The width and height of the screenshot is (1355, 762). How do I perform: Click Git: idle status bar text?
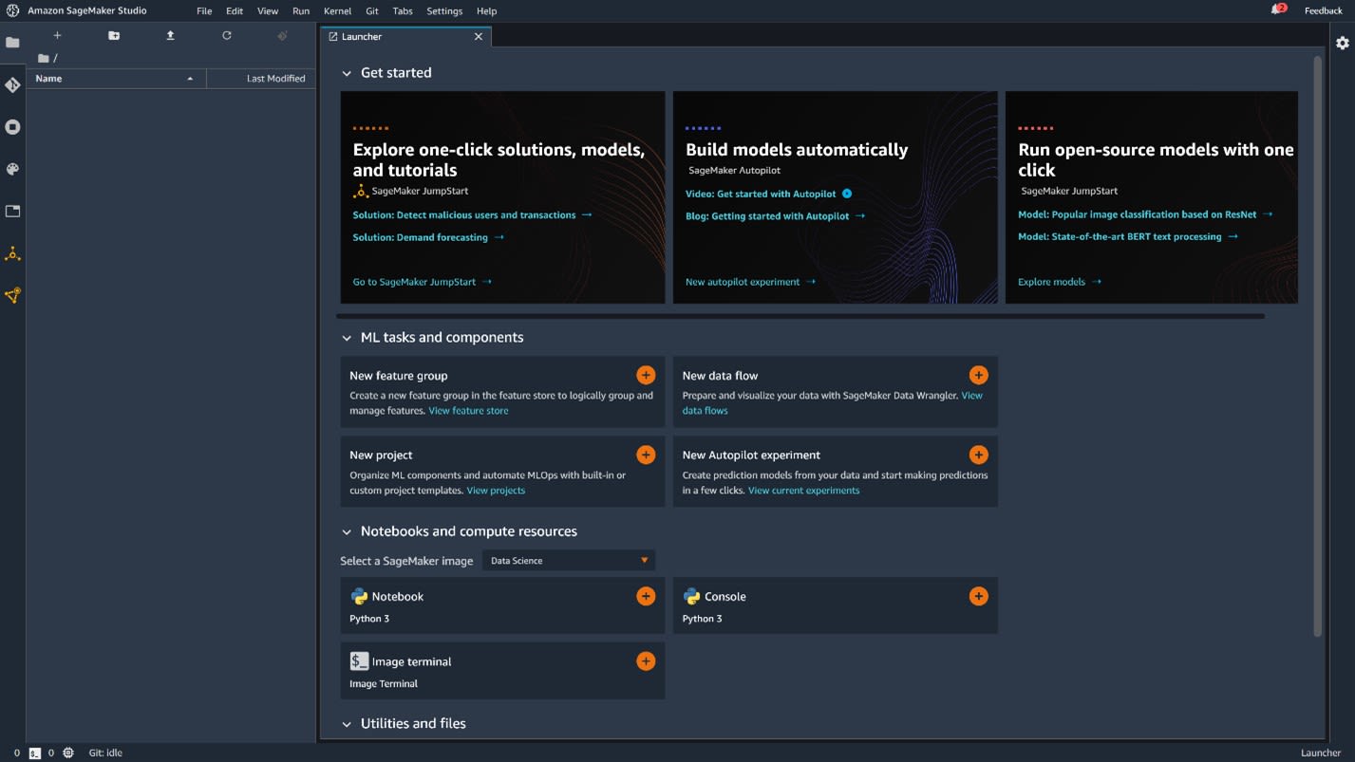tap(105, 753)
